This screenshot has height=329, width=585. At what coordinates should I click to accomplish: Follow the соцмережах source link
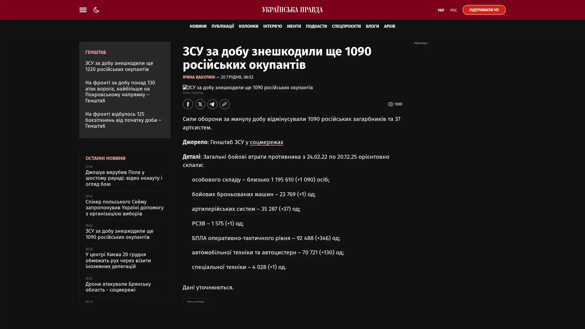coord(266,142)
